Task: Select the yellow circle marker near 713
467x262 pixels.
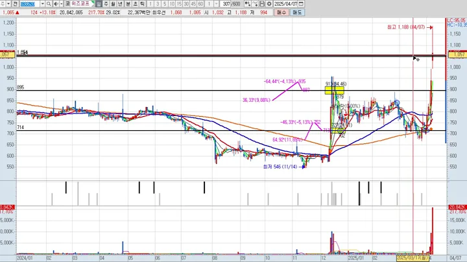Action: (x=340, y=130)
